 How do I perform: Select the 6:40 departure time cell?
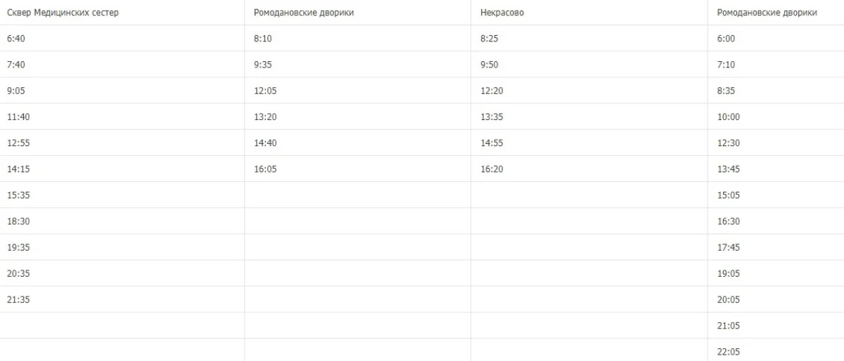(x=16, y=39)
